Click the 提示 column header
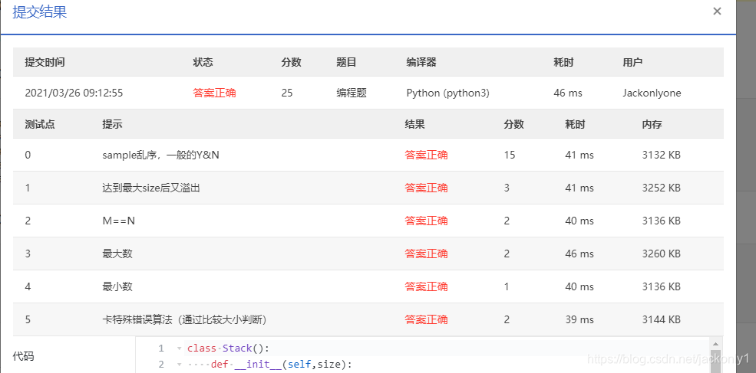Image resolution: width=756 pixels, height=373 pixels. pyautogui.click(x=112, y=124)
